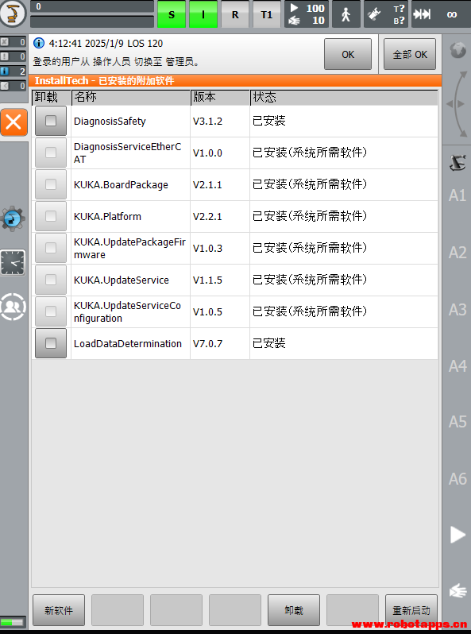Click the KUKA.UpdatePackageFirmware name cell
This screenshot has height=634, width=471.
point(130,248)
